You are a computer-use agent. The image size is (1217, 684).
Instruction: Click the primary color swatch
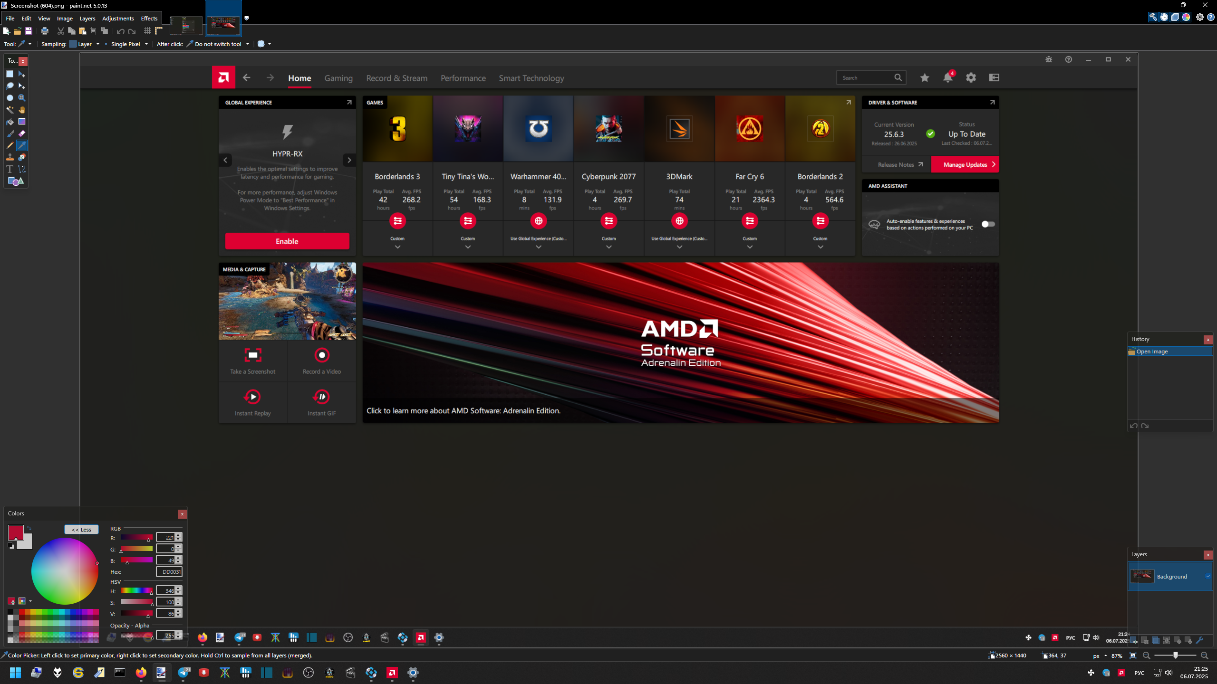15,532
